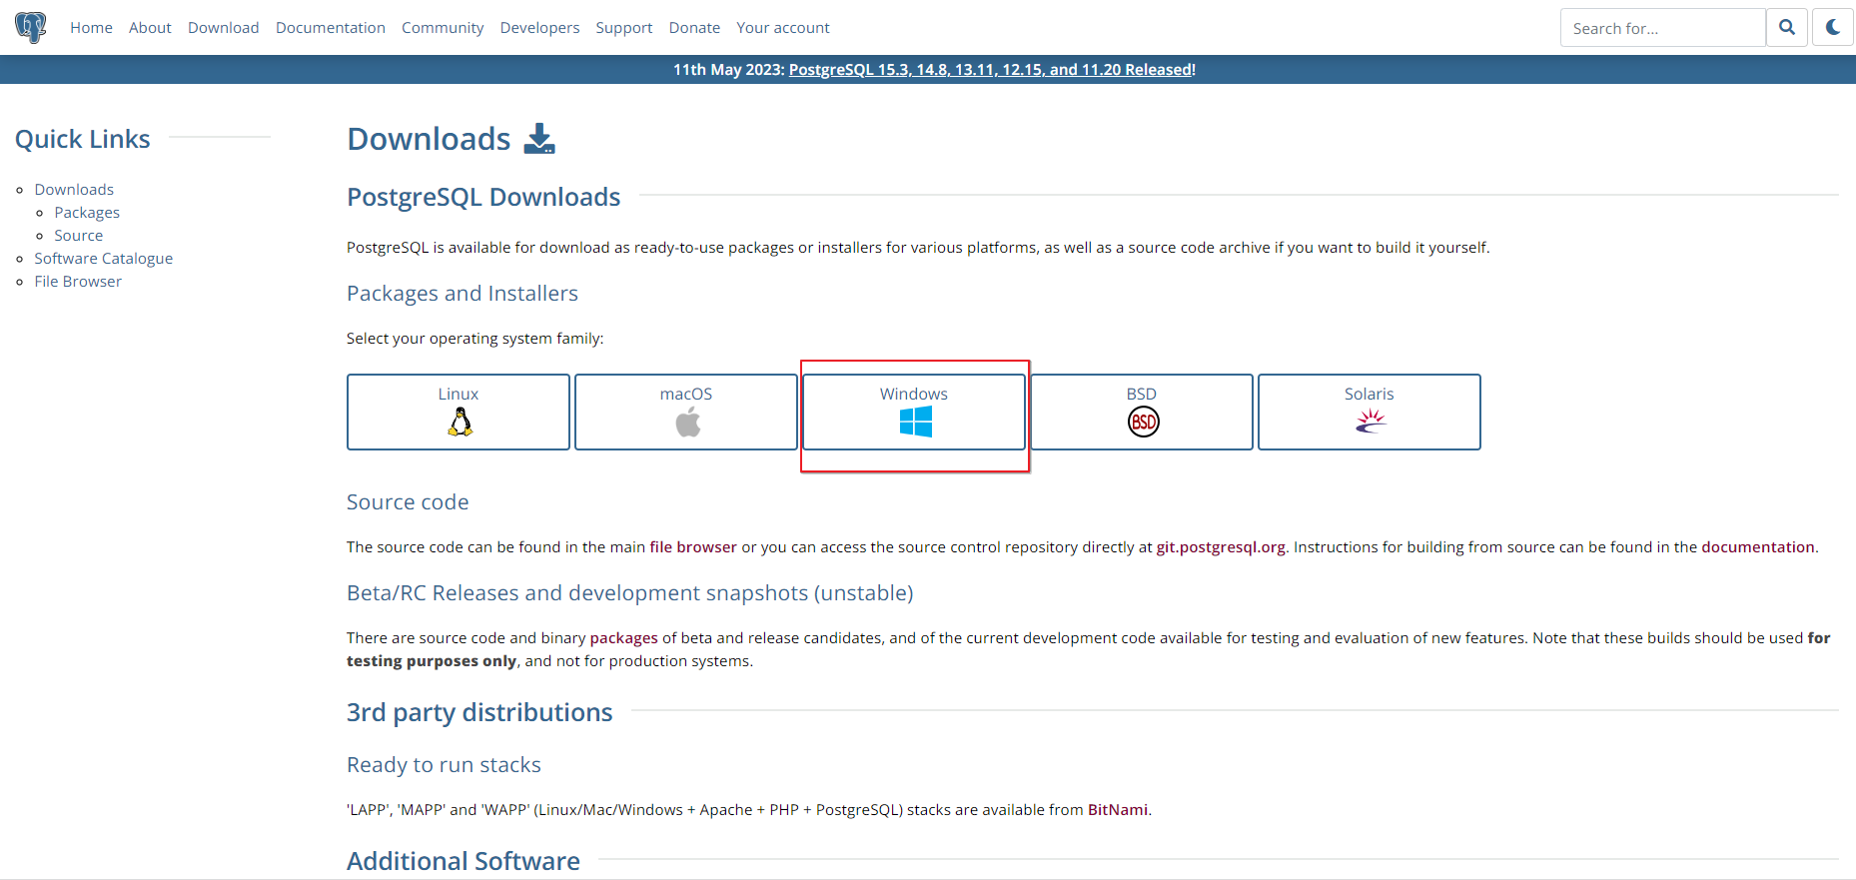Select the macOS label text
1856x880 pixels.
[x=686, y=394]
